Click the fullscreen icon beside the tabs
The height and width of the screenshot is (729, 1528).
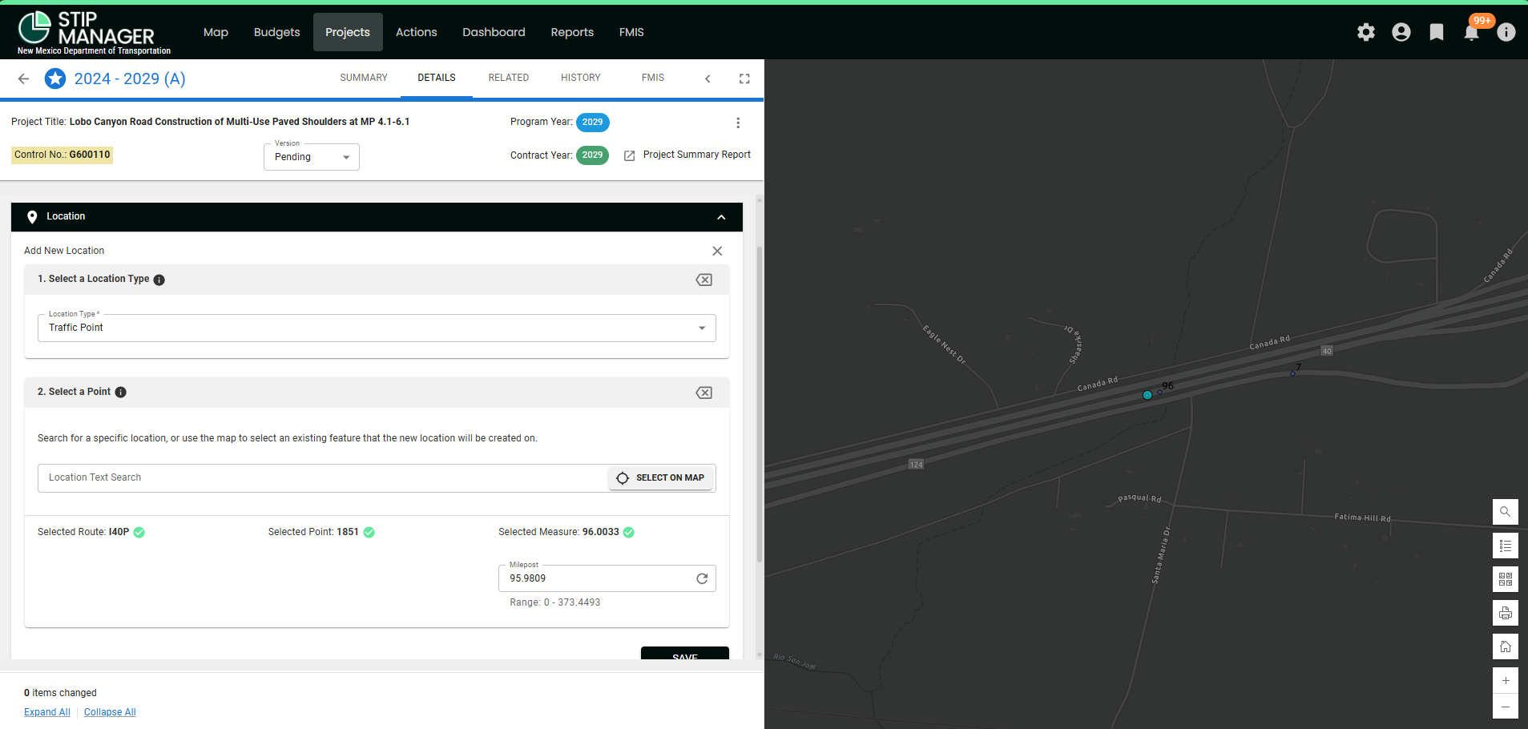(744, 79)
